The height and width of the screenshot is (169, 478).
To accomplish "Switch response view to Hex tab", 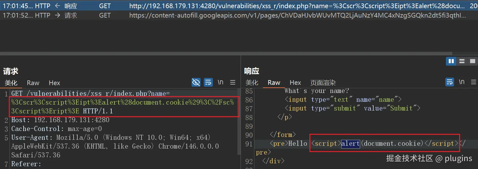I will point(295,83).
